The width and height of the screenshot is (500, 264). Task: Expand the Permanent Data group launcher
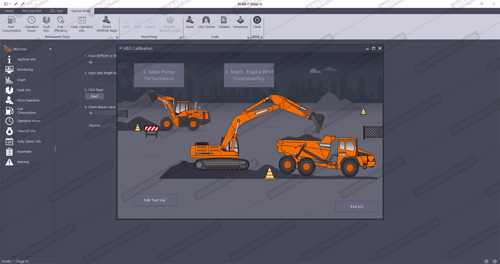coord(117,37)
